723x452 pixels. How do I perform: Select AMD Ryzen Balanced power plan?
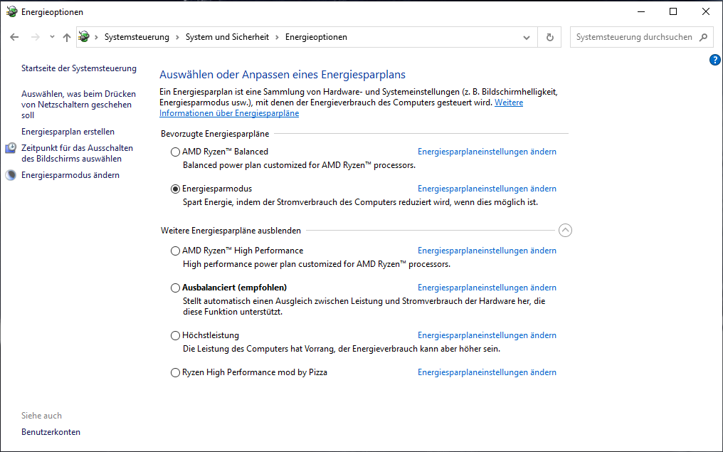click(x=175, y=152)
